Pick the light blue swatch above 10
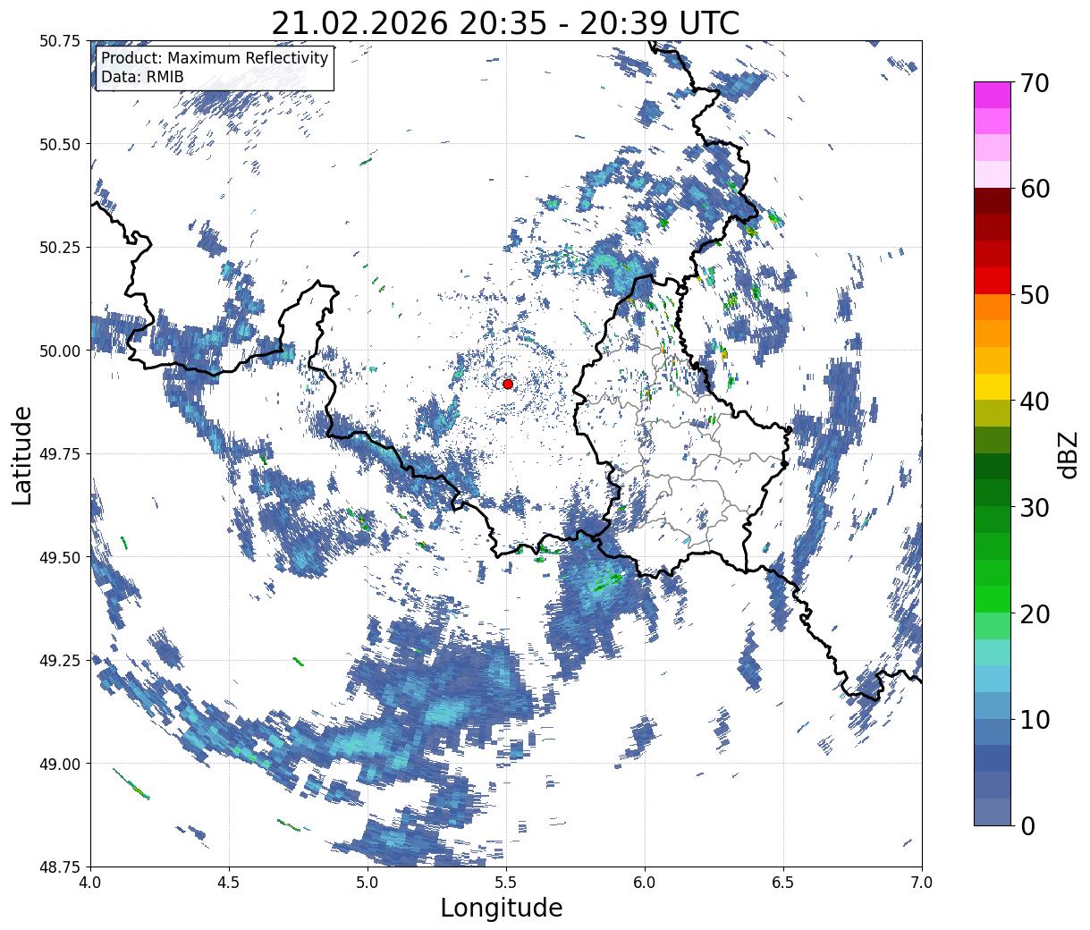Screen dimensions: 1090x930 pos(993,679)
